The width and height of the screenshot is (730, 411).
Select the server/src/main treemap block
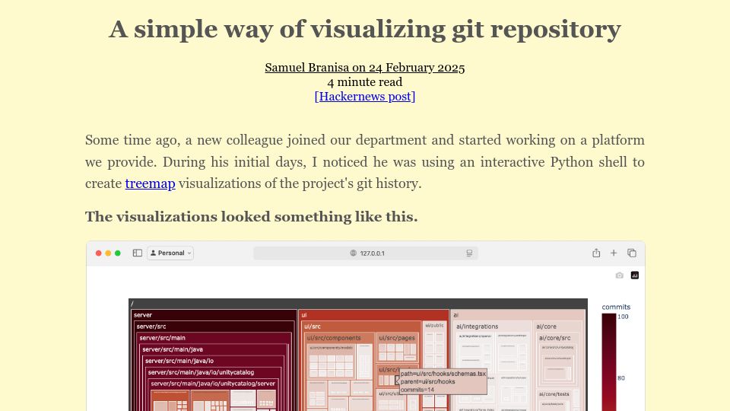pos(214,338)
